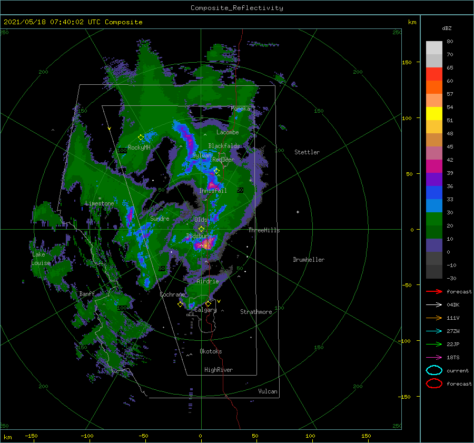
Task: Select the dark gray -10 to -30 dBZ swatch
Action: coord(434,272)
